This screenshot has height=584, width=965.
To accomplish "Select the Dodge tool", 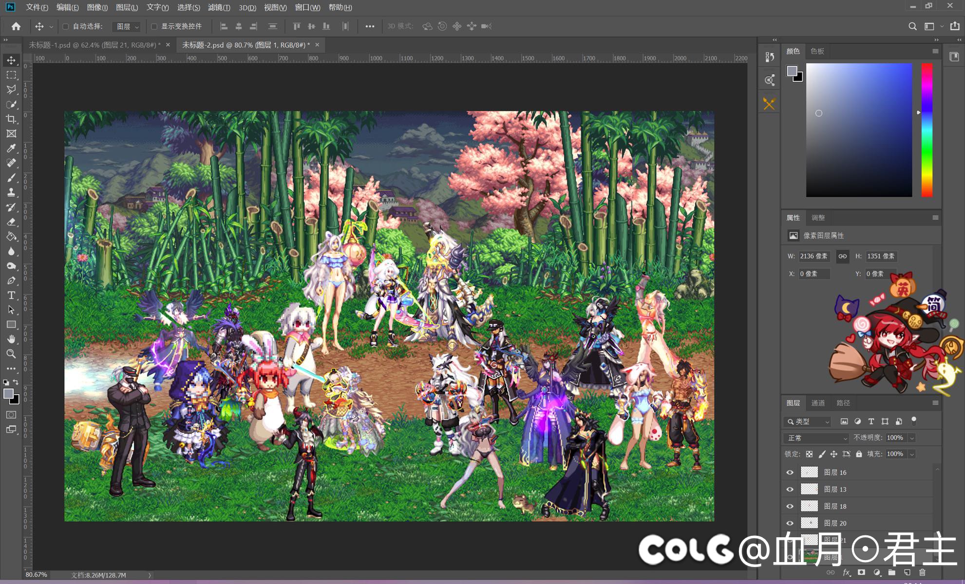I will click(11, 266).
